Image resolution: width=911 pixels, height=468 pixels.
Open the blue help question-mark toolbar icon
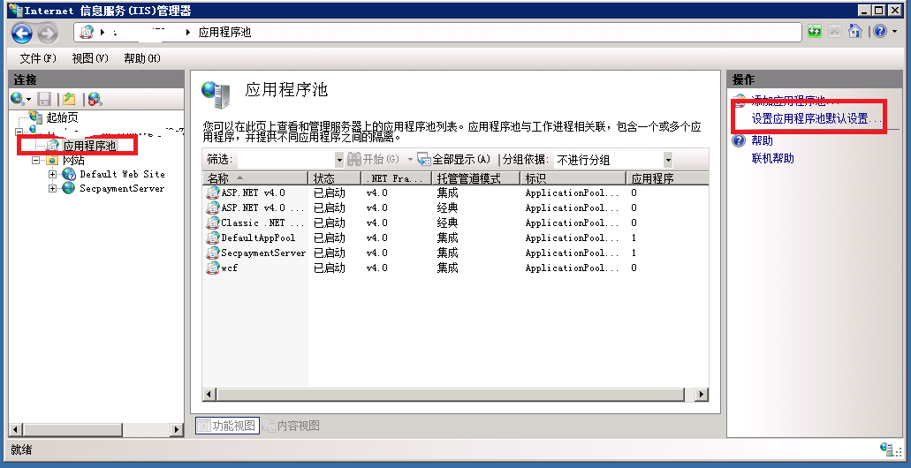880,31
